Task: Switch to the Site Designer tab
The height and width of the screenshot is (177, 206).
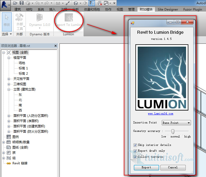Action: click(x=168, y=9)
